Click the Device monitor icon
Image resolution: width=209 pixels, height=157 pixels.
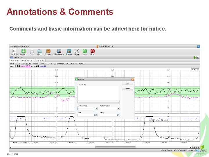click(11, 57)
